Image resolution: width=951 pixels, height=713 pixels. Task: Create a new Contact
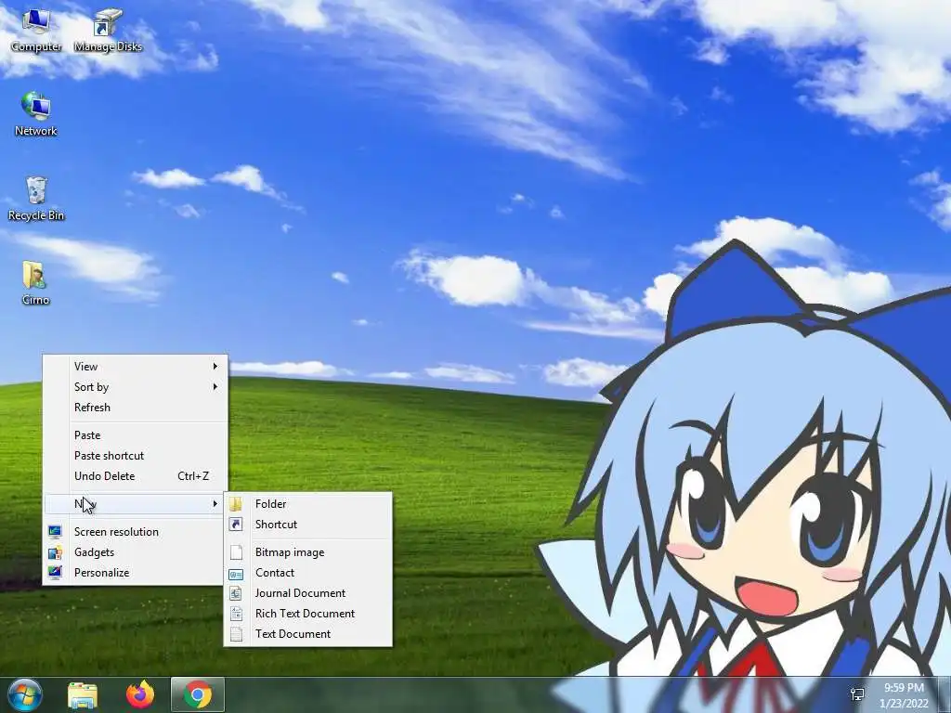(308, 573)
